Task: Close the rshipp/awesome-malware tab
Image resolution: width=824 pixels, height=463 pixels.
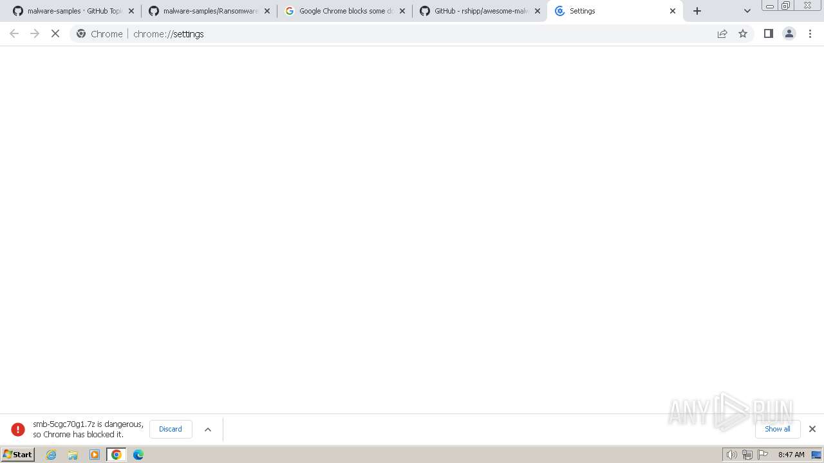Action: pos(538,11)
